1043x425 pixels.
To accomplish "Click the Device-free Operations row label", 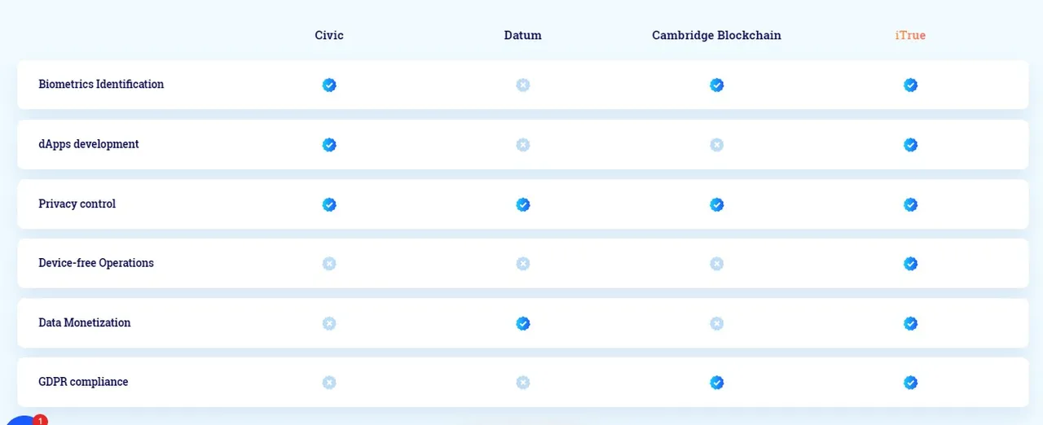I will (x=96, y=263).
